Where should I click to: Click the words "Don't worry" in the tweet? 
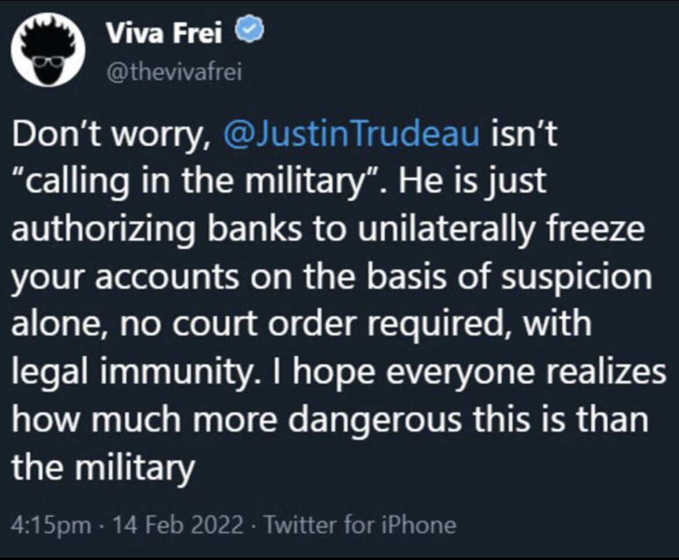(107, 135)
